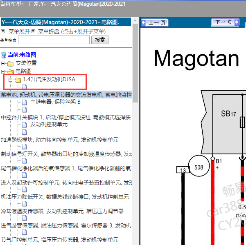Click the 搜索 search button
Viewport: 246px width, 245px height.
tap(100, 40)
